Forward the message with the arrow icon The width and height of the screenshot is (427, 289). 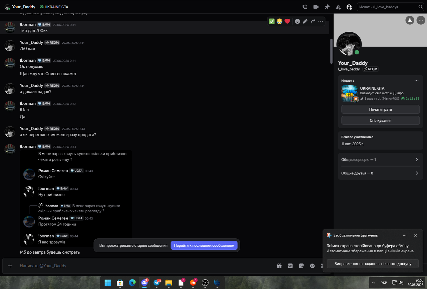click(x=313, y=21)
